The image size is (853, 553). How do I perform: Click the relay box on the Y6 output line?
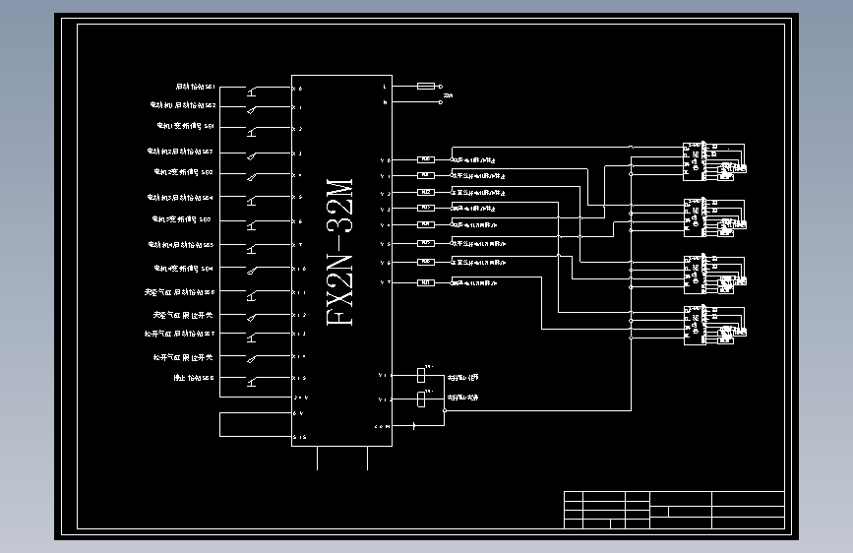click(426, 262)
